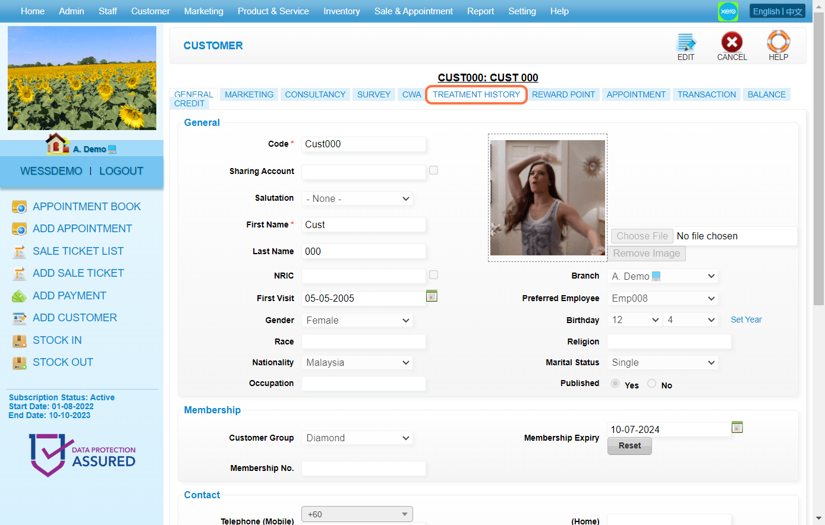Open Inventory menu
The width and height of the screenshot is (825, 525).
pyautogui.click(x=341, y=11)
